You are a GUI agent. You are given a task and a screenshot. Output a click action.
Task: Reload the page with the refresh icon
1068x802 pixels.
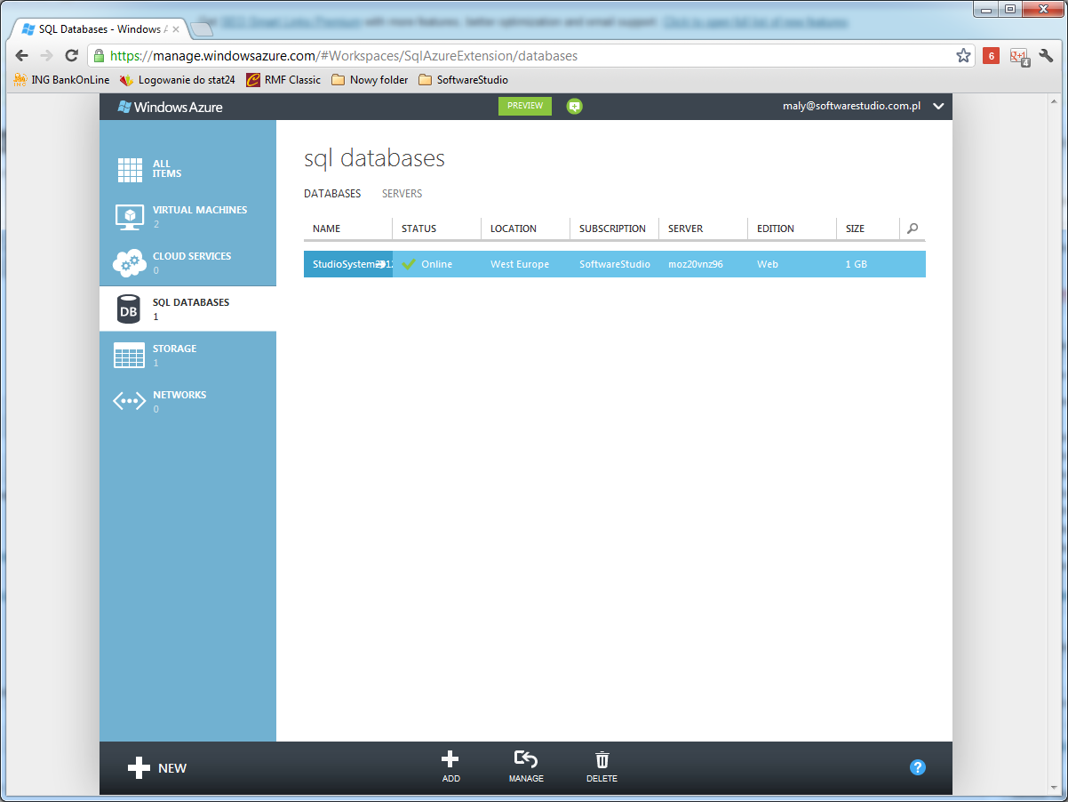coord(72,56)
